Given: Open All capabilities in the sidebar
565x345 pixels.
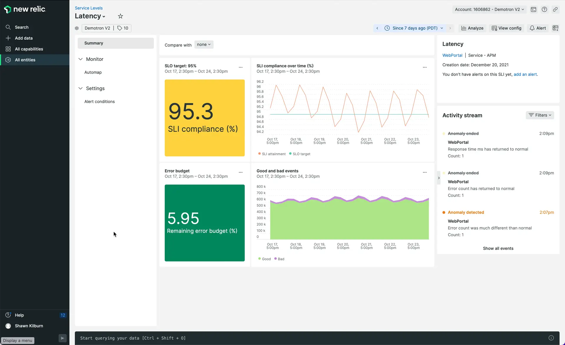Looking at the screenshot, I should coord(29,49).
